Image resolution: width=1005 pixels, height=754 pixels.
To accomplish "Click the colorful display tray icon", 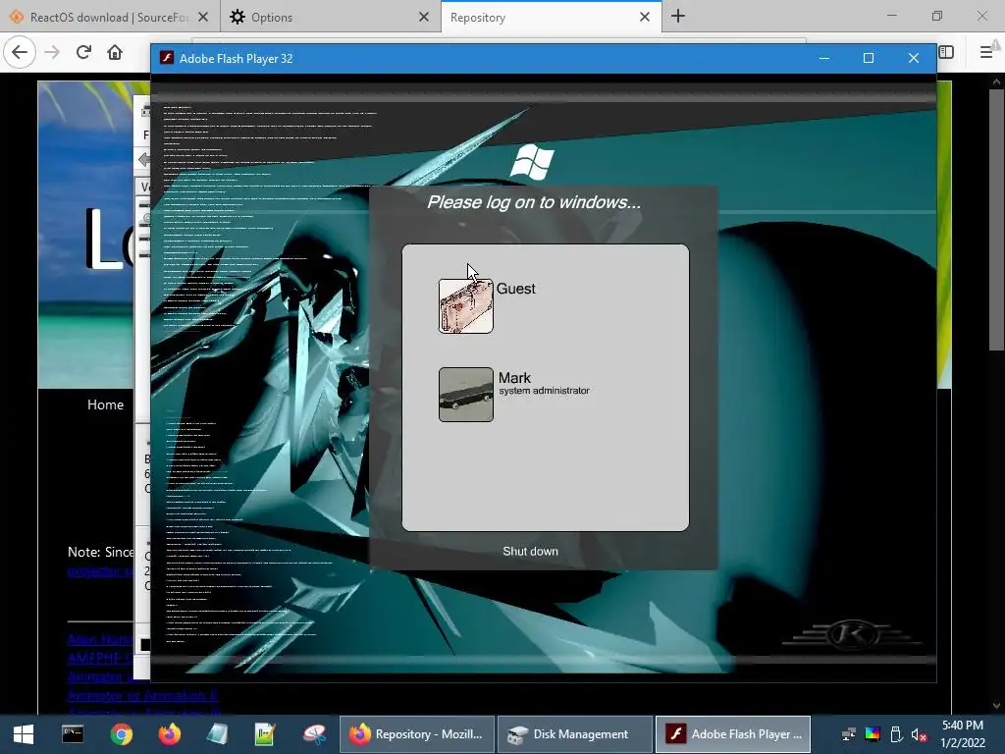I will (873, 734).
